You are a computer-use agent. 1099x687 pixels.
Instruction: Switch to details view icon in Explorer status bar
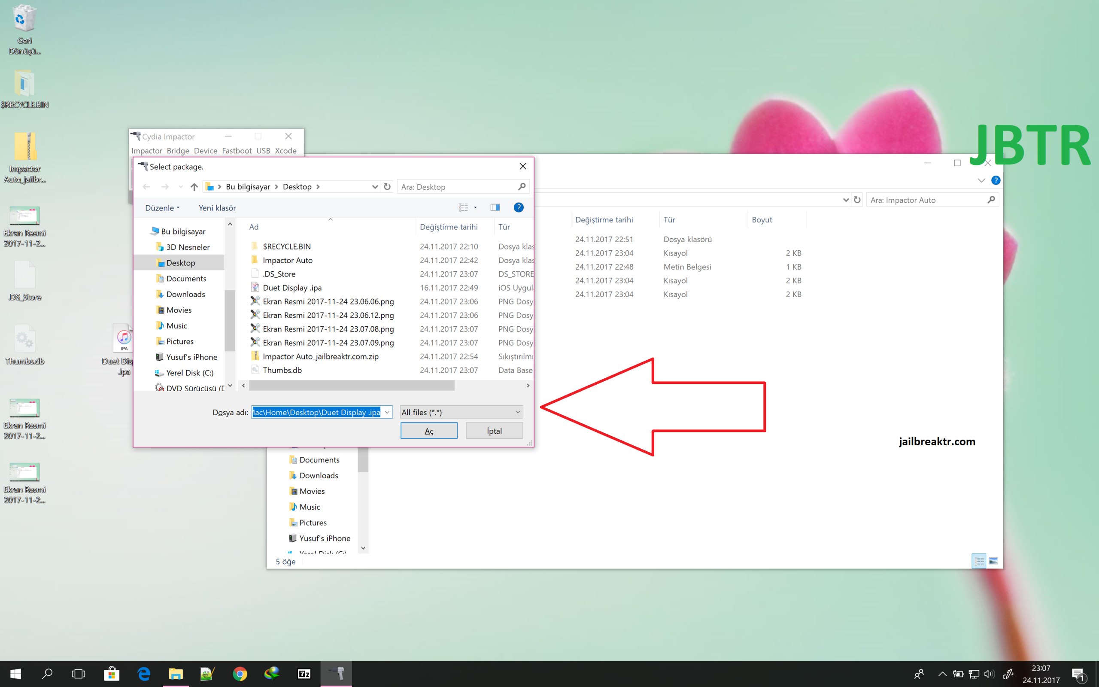pos(979,561)
